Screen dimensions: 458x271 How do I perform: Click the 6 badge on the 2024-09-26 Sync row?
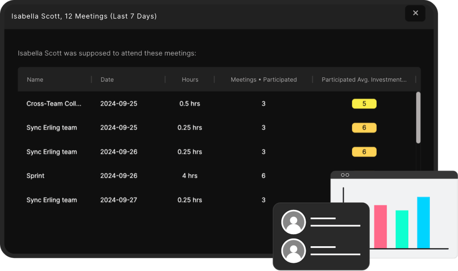tap(364, 152)
